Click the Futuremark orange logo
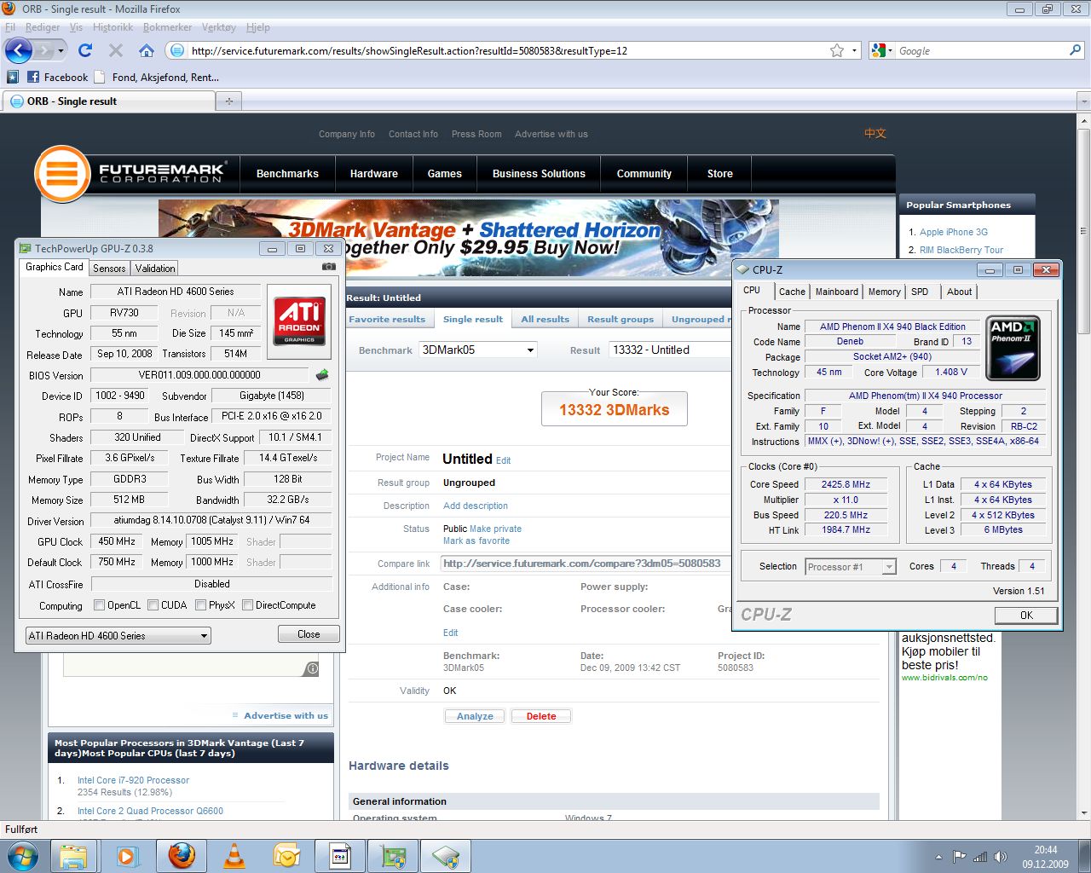Screen dimensions: 1091x873 click(x=62, y=173)
